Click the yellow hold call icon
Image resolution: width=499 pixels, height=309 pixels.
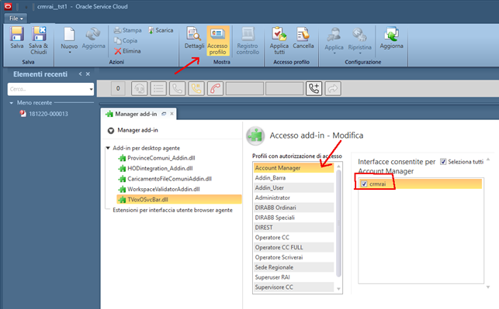[x=196, y=88]
